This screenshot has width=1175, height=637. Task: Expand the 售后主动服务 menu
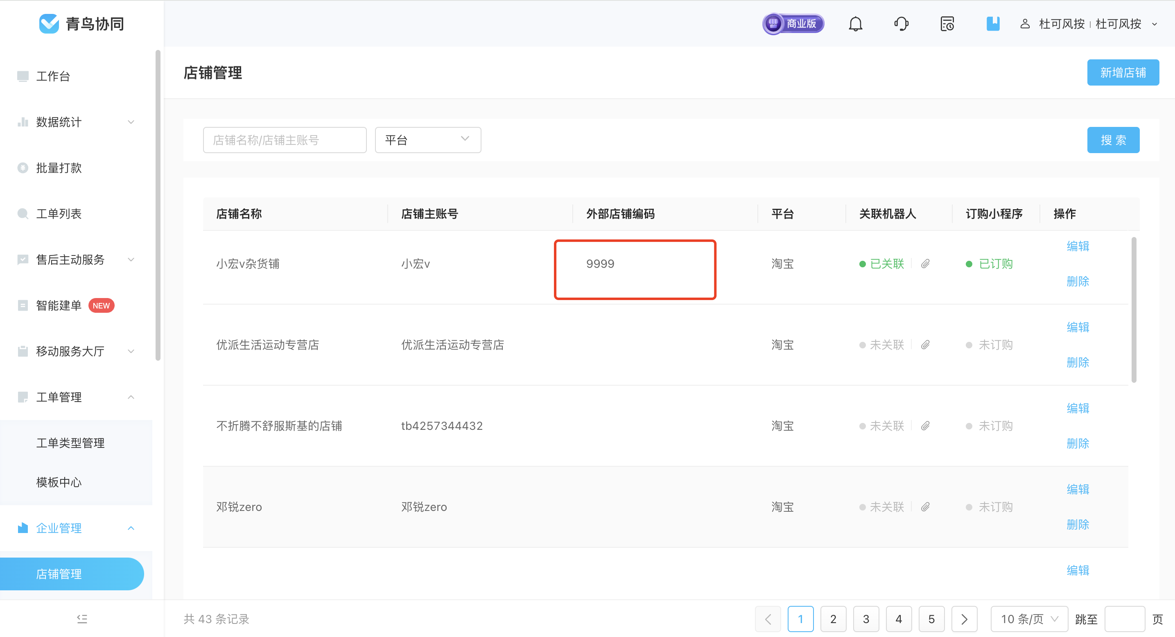[x=131, y=260]
